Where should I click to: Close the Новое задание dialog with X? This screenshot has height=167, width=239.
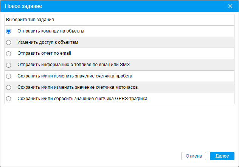pos(230,6)
